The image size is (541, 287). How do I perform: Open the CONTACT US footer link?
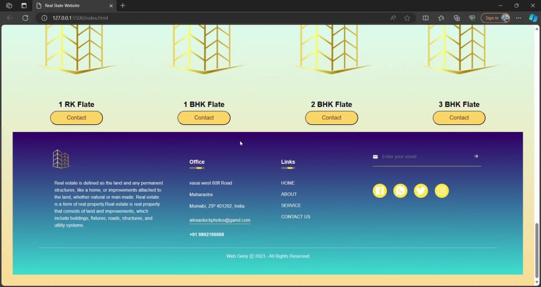(x=296, y=217)
